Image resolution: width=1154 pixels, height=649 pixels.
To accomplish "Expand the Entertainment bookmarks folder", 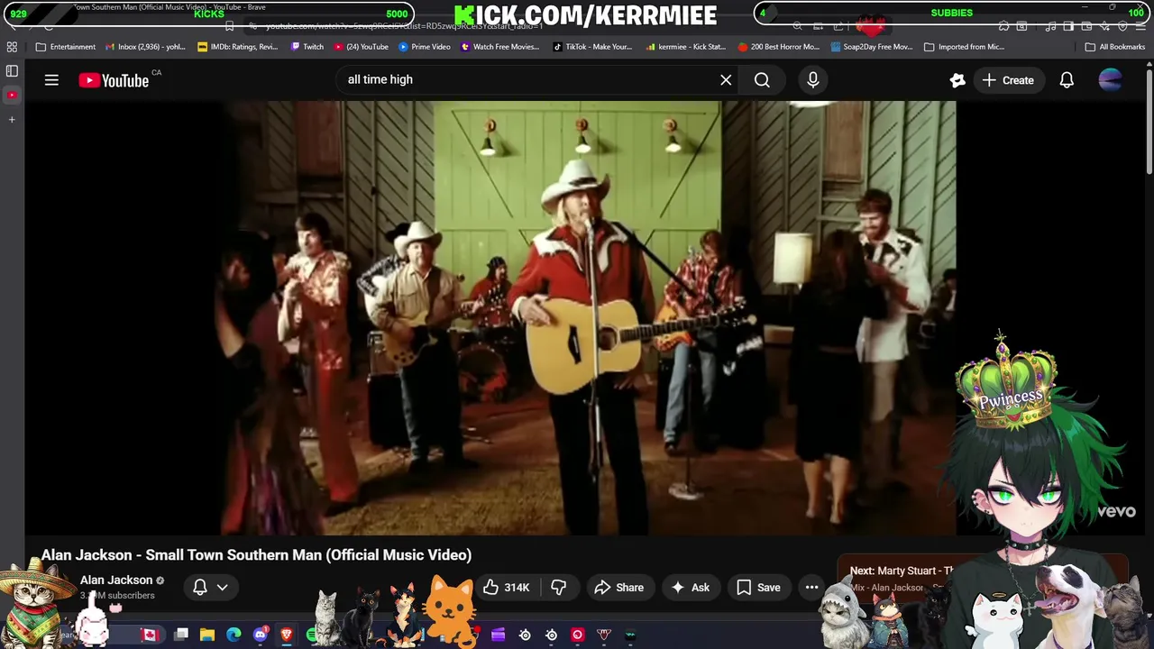I will (65, 47).
